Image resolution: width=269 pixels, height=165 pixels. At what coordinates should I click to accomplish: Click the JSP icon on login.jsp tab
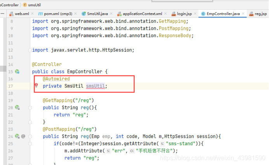pos(174,14)
